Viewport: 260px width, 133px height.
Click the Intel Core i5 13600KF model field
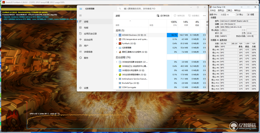pyautogui.click(x=239, y=21)
